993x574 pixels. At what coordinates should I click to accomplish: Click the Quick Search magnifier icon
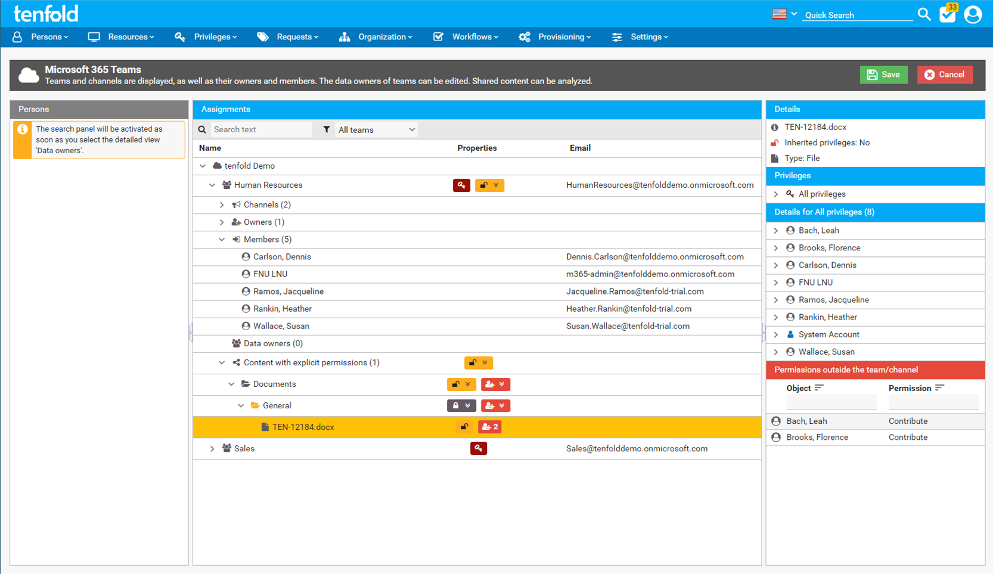point(924,14)
